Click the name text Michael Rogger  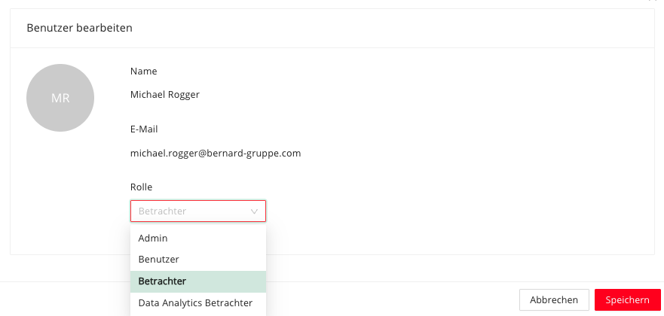(165, 95)
